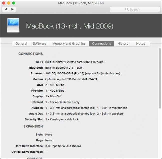This screenshot has width=162, height=159.
Task: Select the '10/100/1000BASE-T (RJ-45)' Ethernet value
Action: pos(83,73)
